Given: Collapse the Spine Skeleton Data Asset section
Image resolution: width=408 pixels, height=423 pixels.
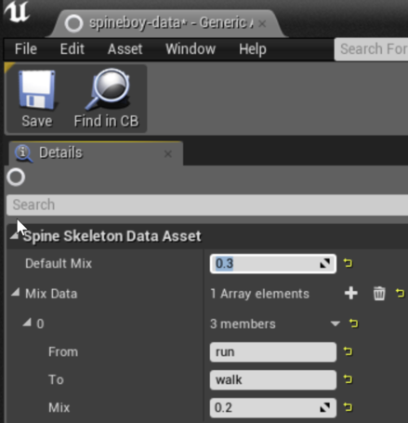Looking at the screenshot, I should point(14,236).
